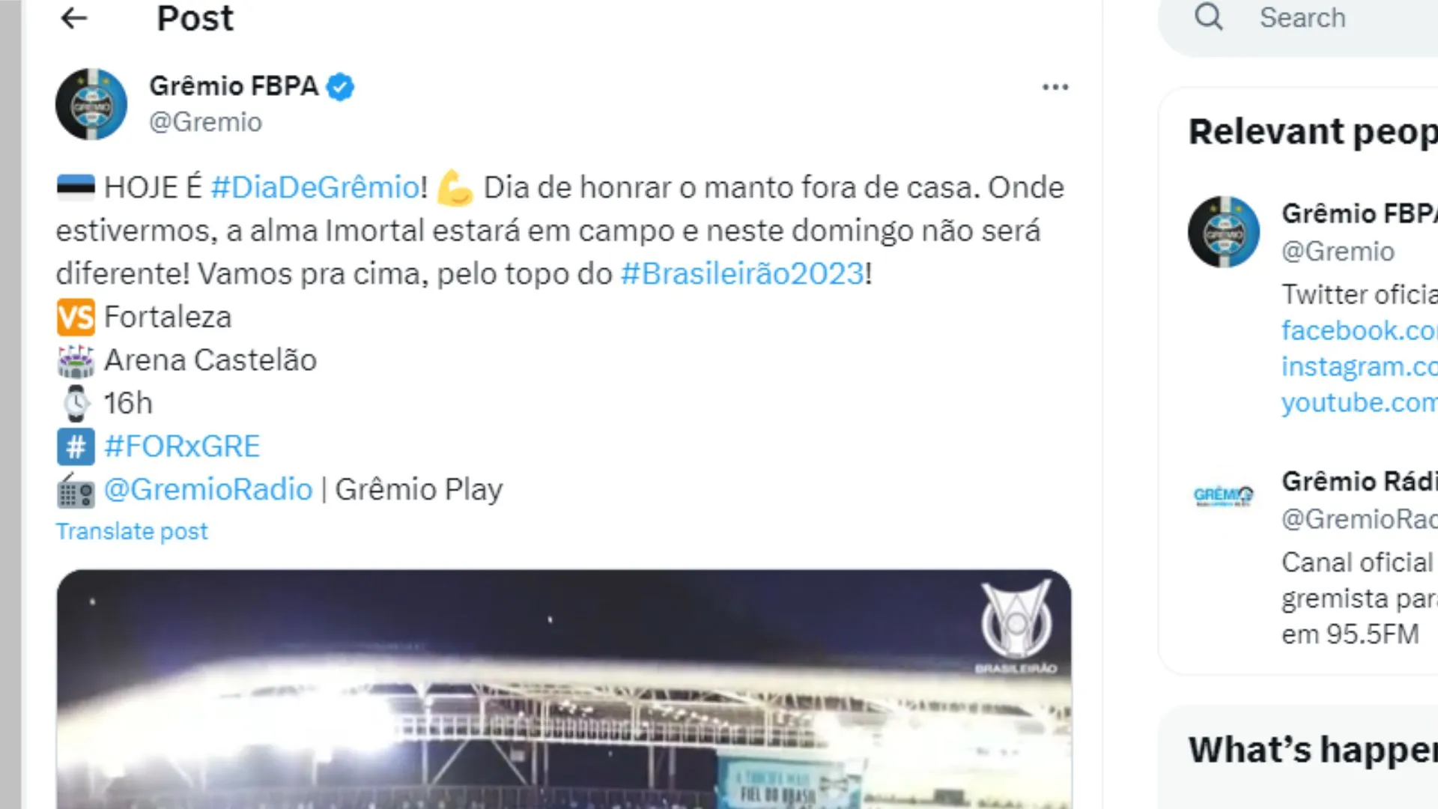Open the #DiaDeGrêmio hashtag
1438x809 pixels.
pyautogui.click(x=315, y=187)
